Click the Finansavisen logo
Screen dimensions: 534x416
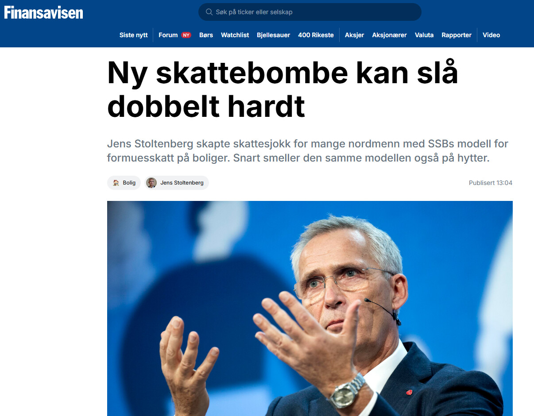click(44, 12)
